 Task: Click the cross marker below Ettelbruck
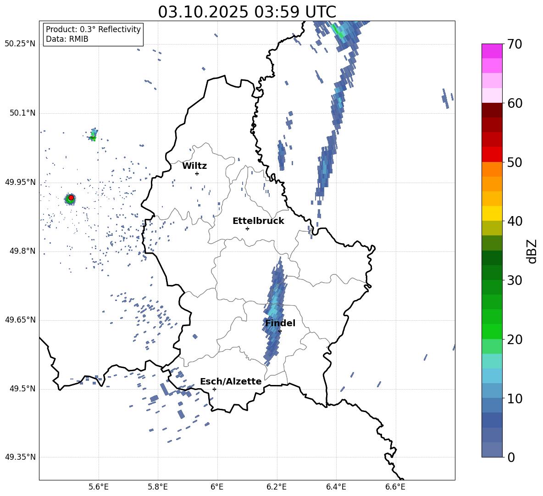(247, 228)
